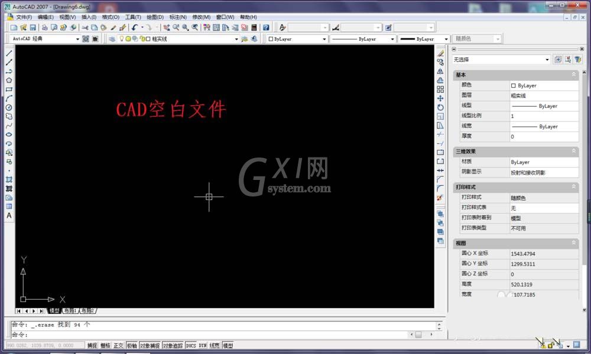Image resolution: width=591 pixels, height=354 pixels.
Task: Toggle 线宽 lineweight display
Action: pos(215,345)
